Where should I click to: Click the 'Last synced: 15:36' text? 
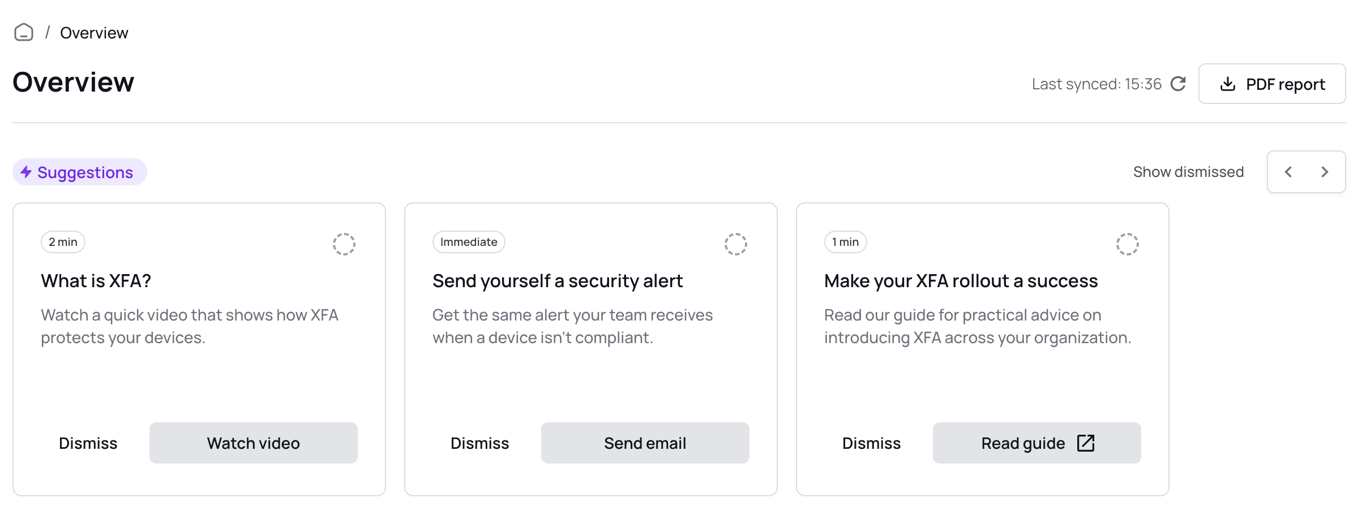[x=1097, y=84]
